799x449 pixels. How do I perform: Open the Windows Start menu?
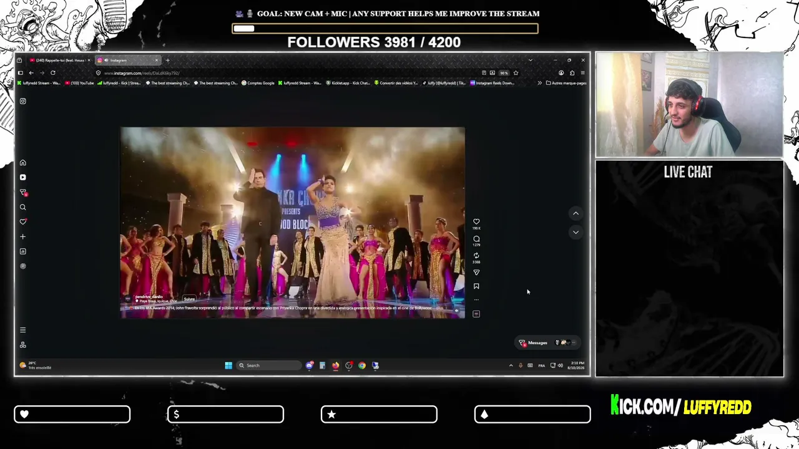point(228,365)
